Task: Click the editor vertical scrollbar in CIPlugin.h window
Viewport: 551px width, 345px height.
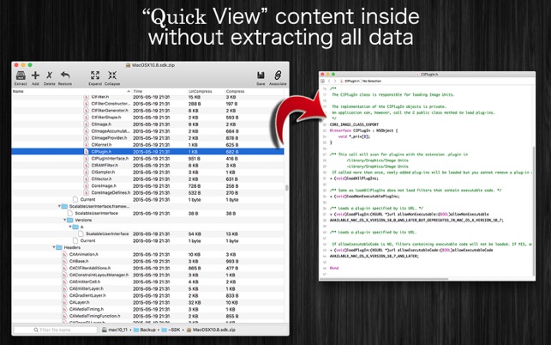Action: tap(533, 211)
